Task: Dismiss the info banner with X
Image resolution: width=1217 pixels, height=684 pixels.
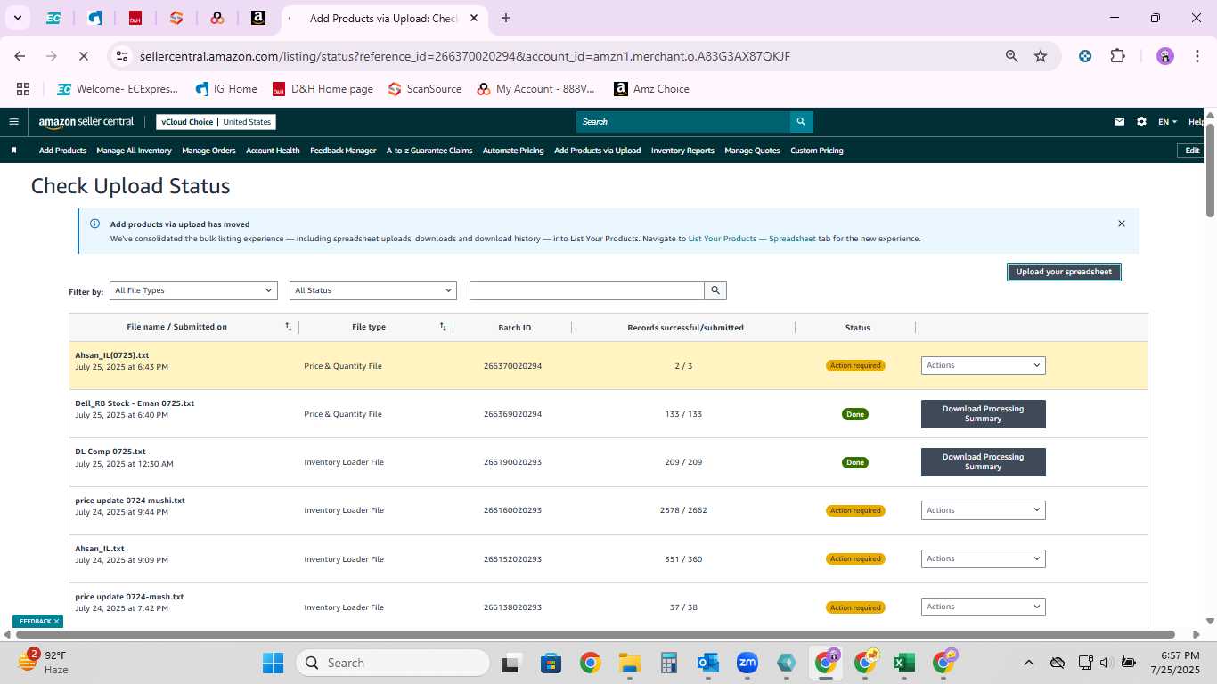Action: point(1122,224)
